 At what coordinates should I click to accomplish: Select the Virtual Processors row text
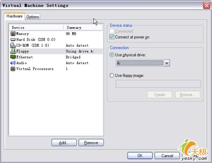pos(35,69)
